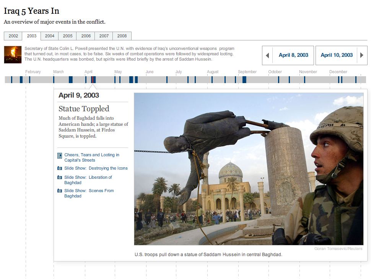Click the article icon next to "Cheers, Tears and Looting"
The image size is (371, 279).
59,156
